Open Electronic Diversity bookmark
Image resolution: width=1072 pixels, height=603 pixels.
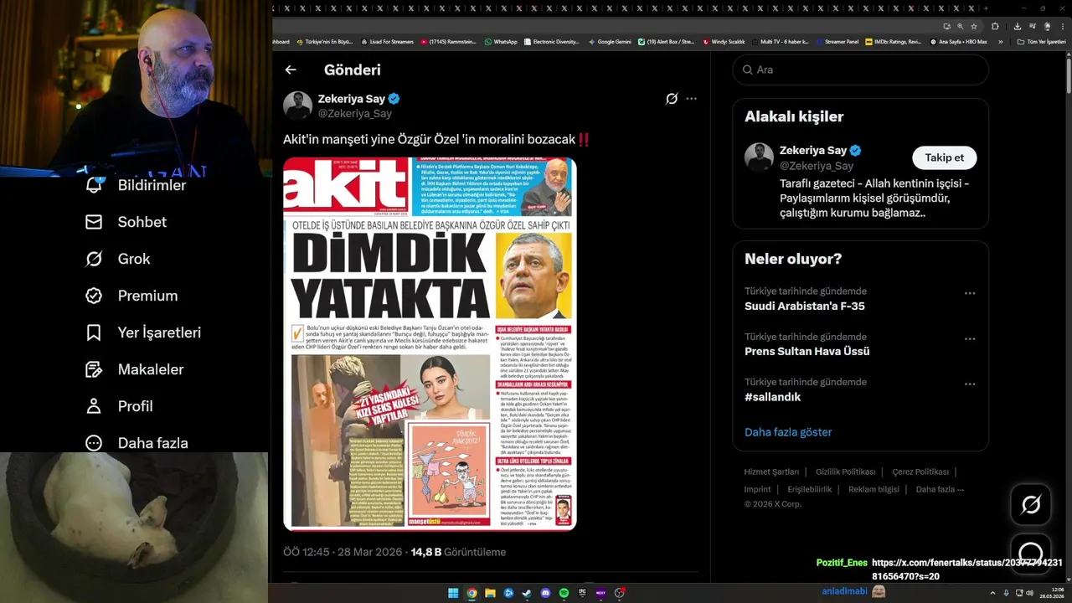click(552, 42)
